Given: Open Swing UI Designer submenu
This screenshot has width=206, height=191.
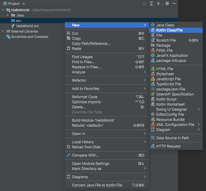Looking at the screenshot, I should (176, 109).
